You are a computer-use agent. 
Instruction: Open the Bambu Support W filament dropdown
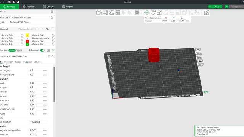tap(41, 38)
